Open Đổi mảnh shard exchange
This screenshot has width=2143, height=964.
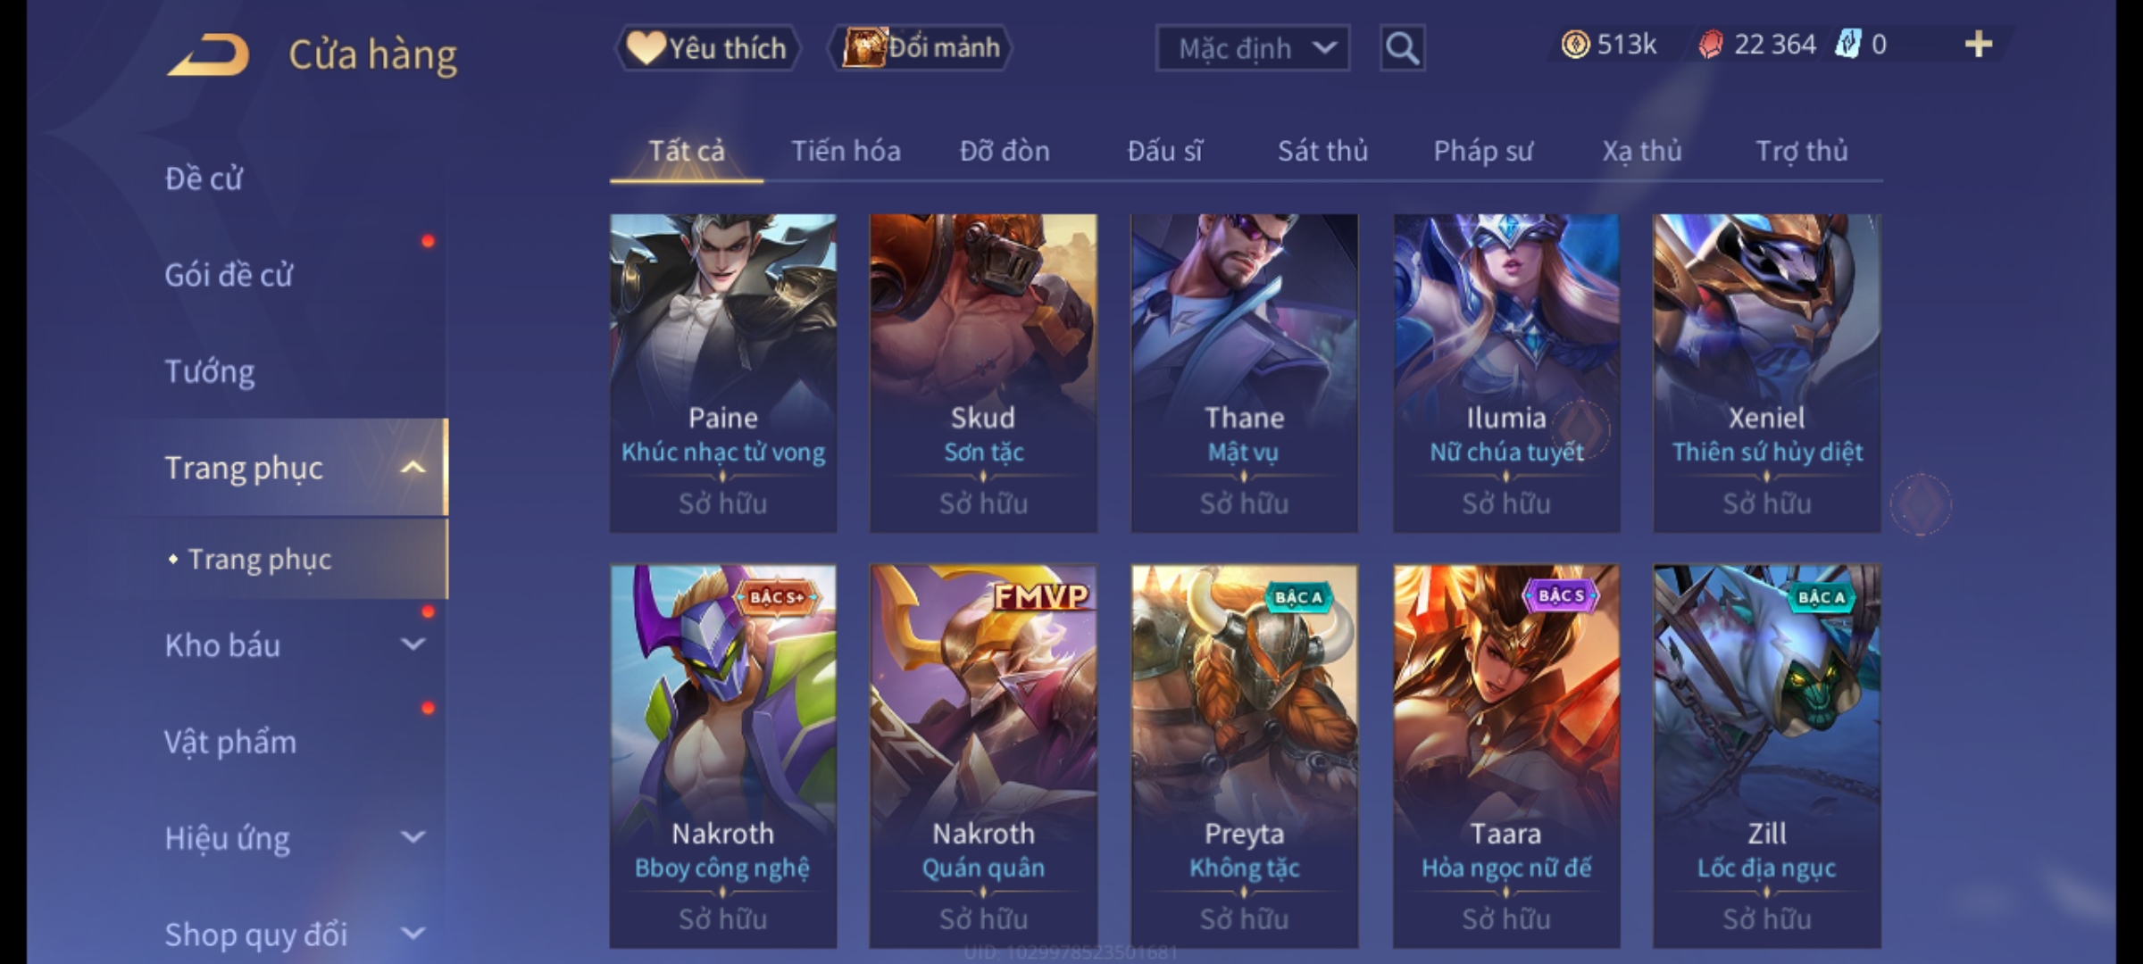(921, 48)
